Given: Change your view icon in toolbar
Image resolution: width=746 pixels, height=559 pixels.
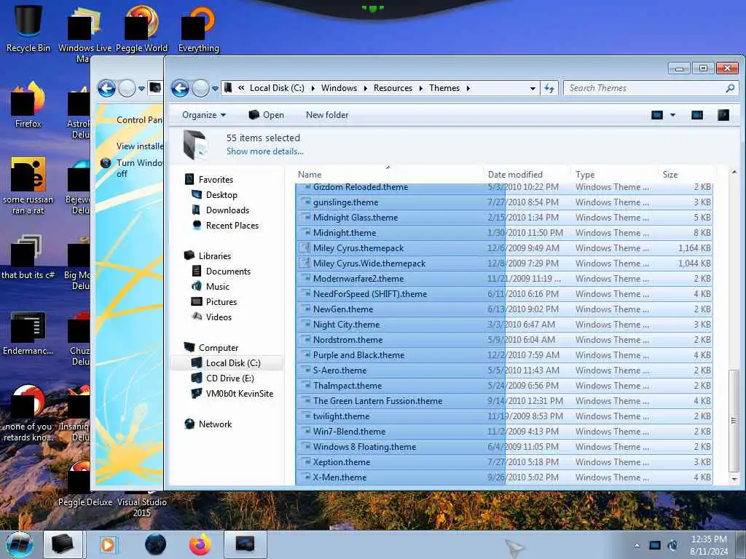Looking at the screenshot, I should point(657,115).
